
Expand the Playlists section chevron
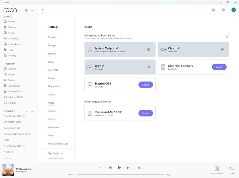(x=14, y=111)
